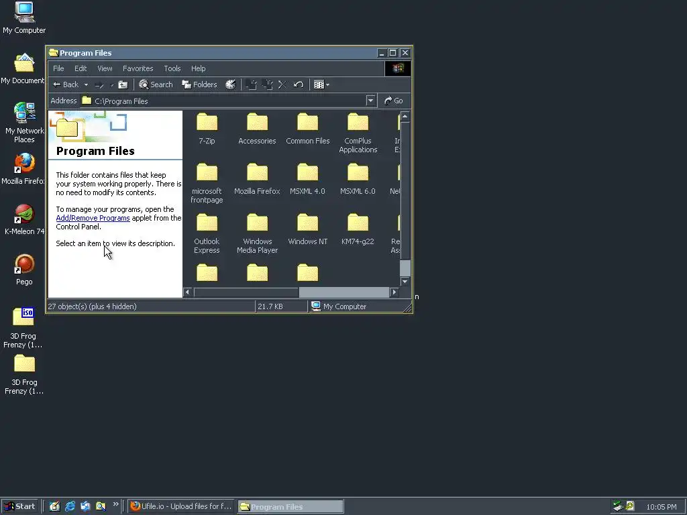Open the Views dropdown button

click(321, 84)
